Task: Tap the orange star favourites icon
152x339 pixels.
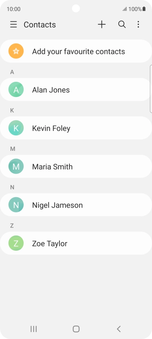Action: click(16, 51)
